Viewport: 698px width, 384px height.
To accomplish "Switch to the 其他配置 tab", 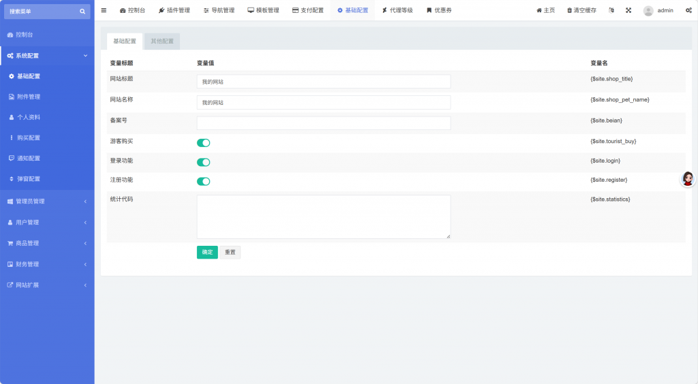I will (x=162, y=42).
